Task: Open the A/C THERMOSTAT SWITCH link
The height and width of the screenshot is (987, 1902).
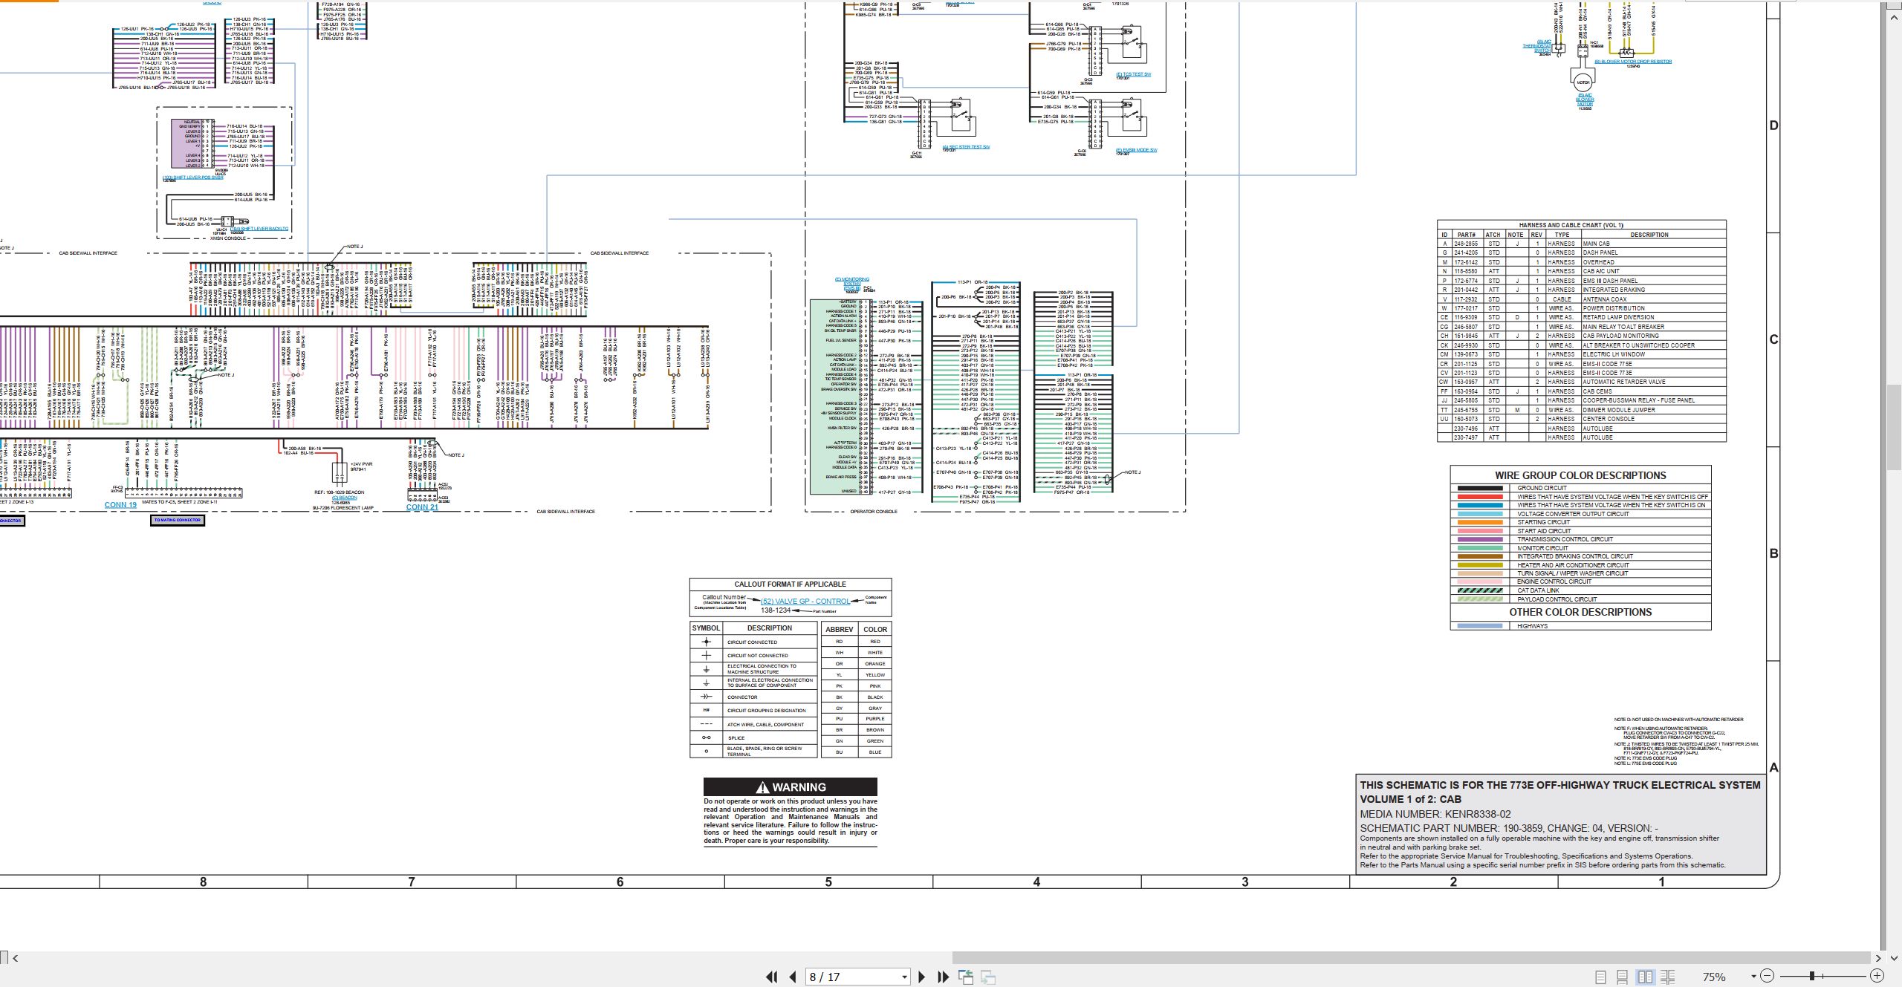Action: coord(1537,46)
